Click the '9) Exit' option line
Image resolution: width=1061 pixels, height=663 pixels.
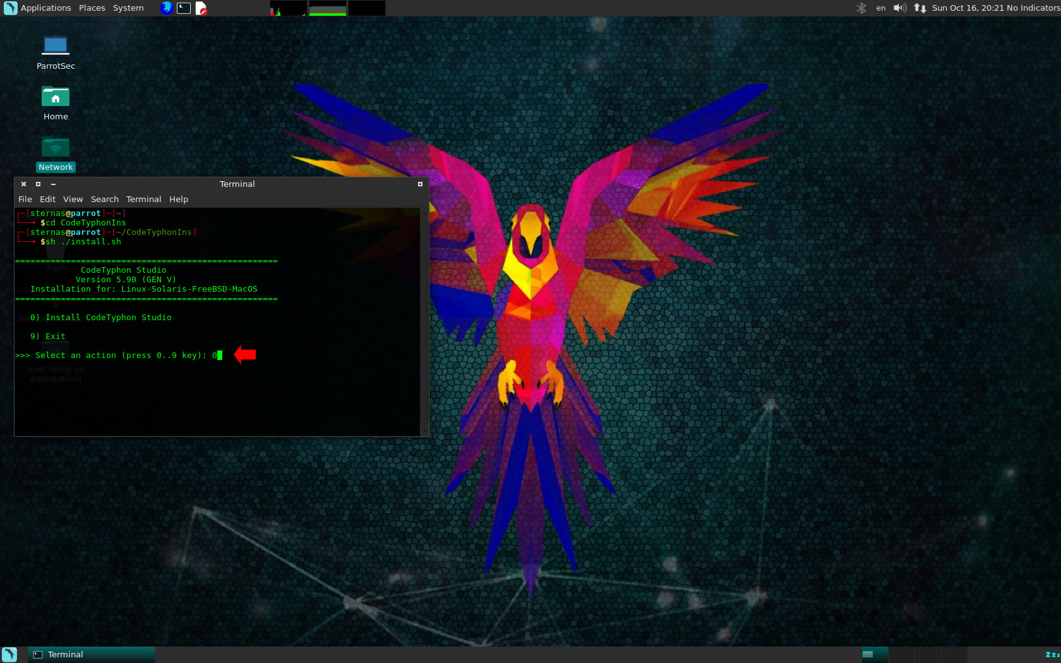pos(48,337)
